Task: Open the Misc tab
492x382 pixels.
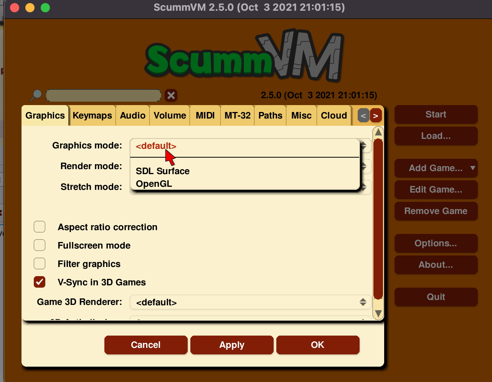Action: click(x=302, y=115)
